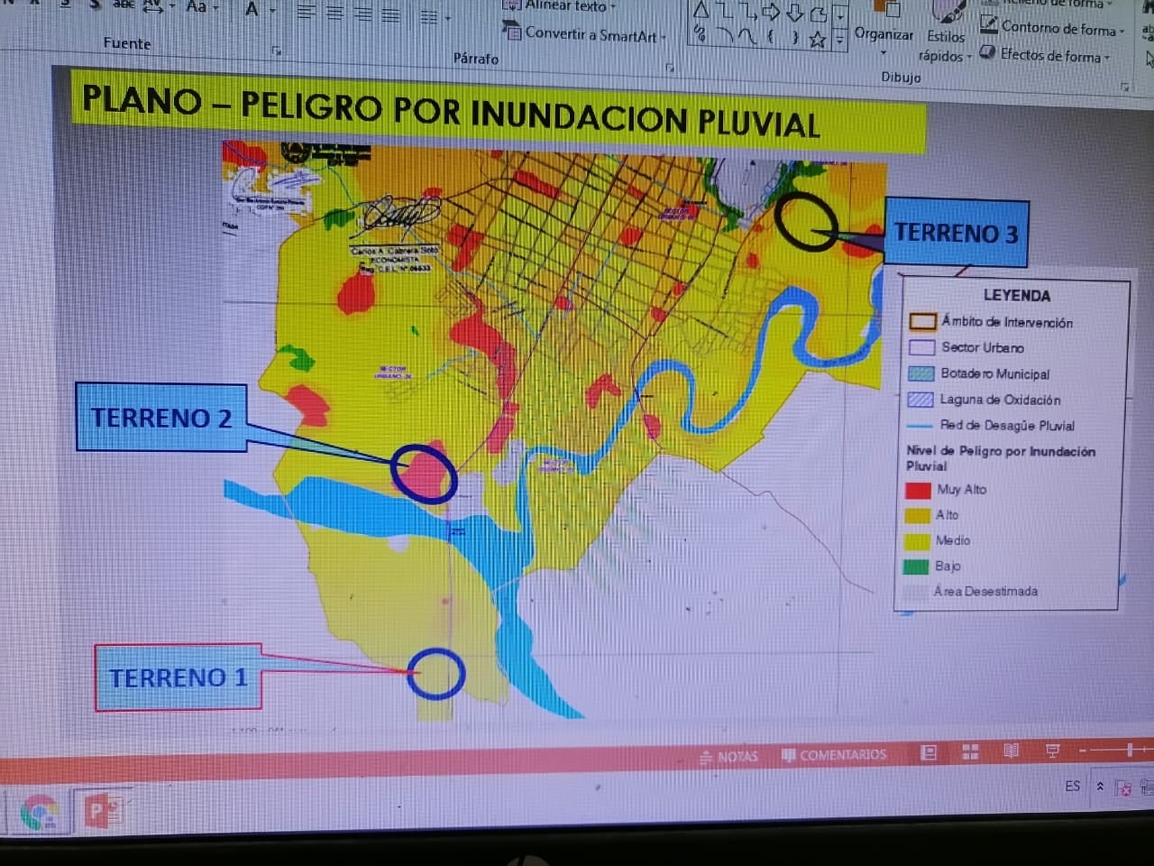Click the Red de Desagüe Pluvial entry
Screen dimensions: 1154x866
[991, 425]
